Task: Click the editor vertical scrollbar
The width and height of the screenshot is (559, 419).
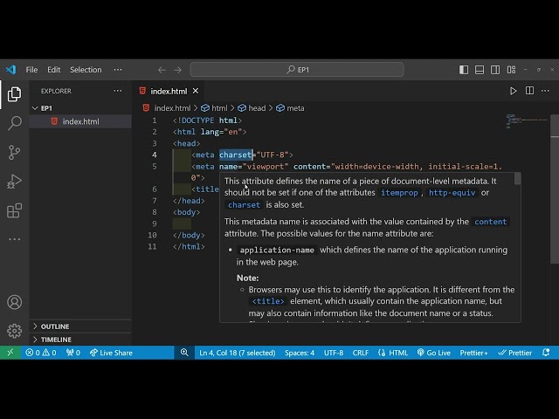Action: (555, 189)
